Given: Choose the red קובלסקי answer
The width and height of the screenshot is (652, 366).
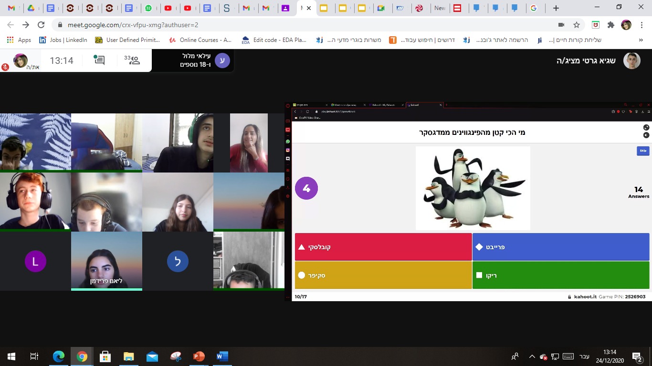Looking at the screenshot, I should pos(383,247).
